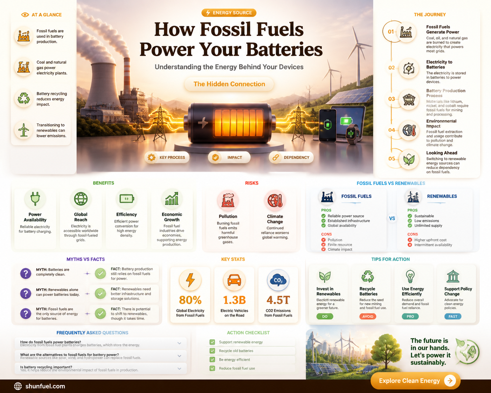The height and width of the screenshot is (393, 491).
Task: Click step 04 globe thermometer icon
Action: 408,130
